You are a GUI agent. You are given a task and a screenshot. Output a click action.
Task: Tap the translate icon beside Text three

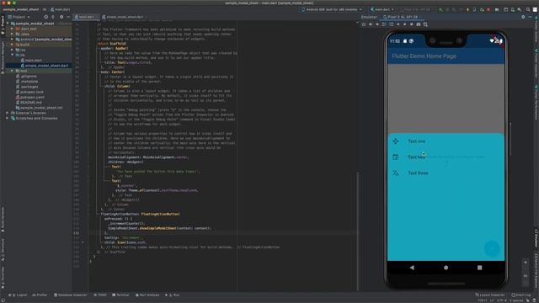396,173
